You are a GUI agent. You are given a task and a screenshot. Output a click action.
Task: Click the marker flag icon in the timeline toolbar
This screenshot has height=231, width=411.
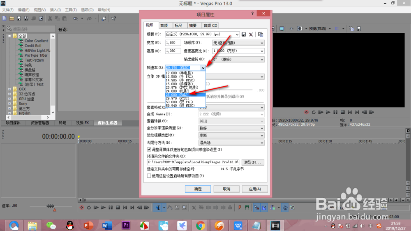tap(240, 208)
